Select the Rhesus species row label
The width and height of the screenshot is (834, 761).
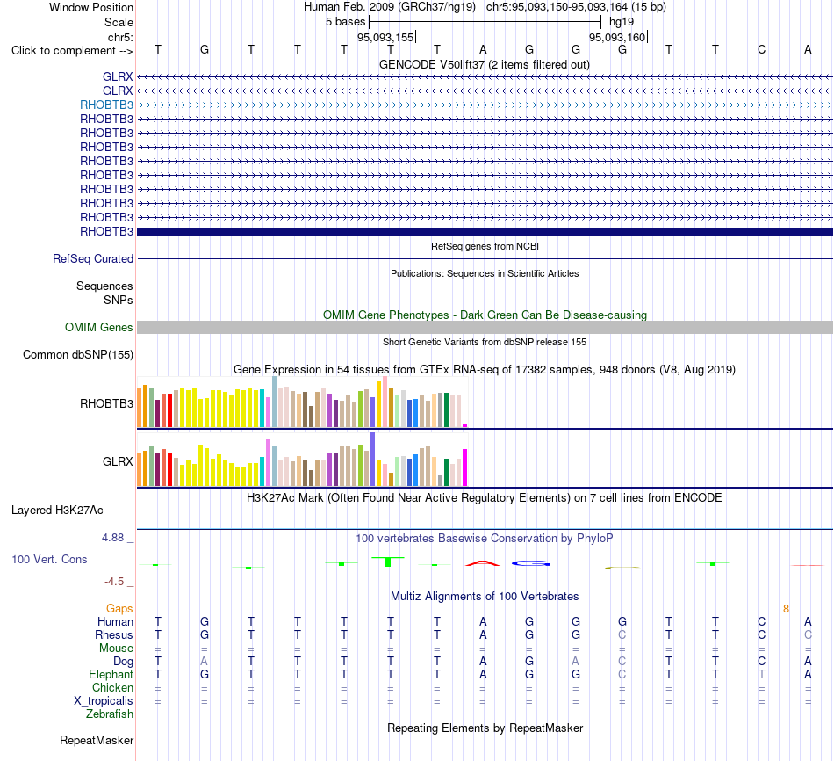click(114, 634)
